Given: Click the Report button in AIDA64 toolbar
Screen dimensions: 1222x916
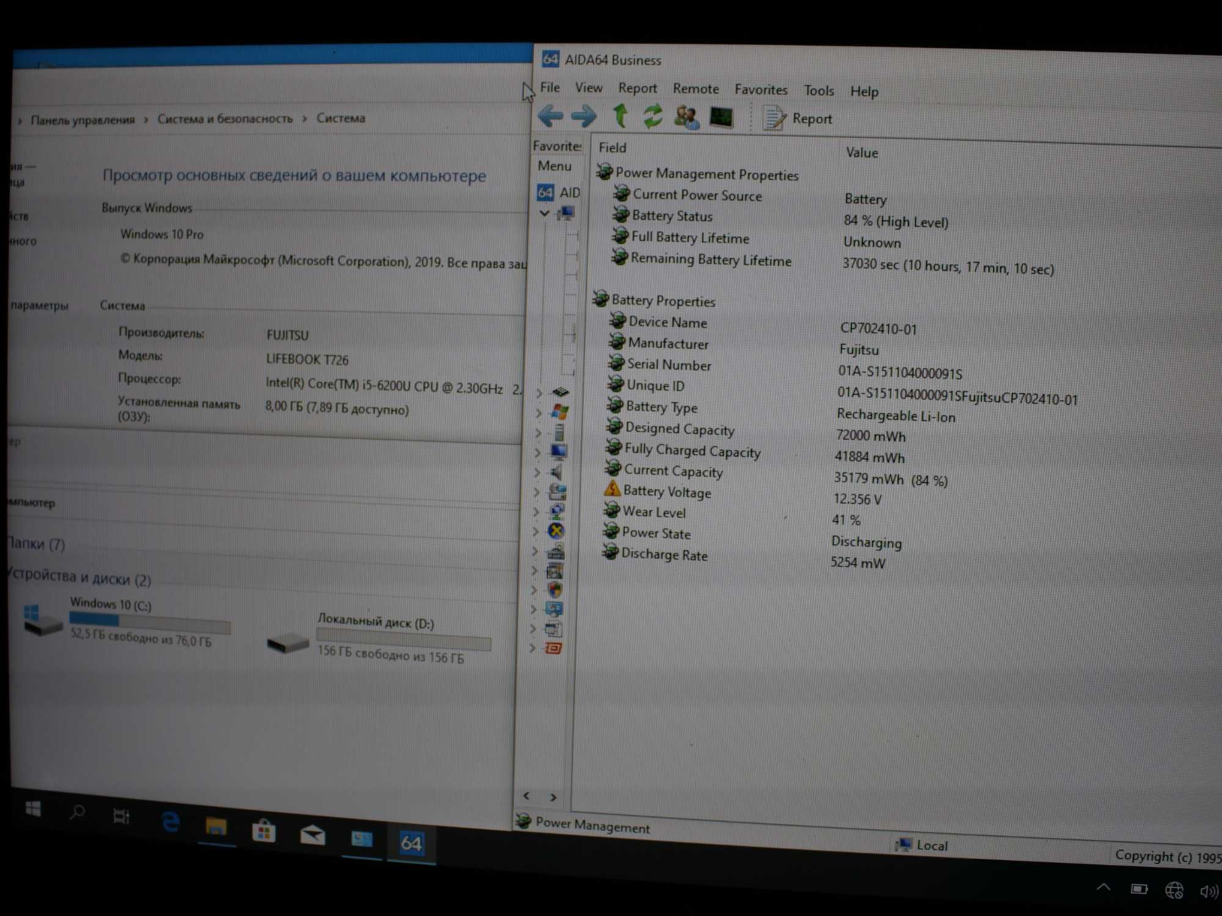Looking at the screenshot, I should [x=797, y=118].
